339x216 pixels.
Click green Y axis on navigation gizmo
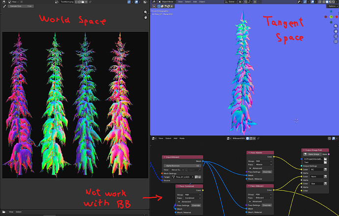click(331, 17)
